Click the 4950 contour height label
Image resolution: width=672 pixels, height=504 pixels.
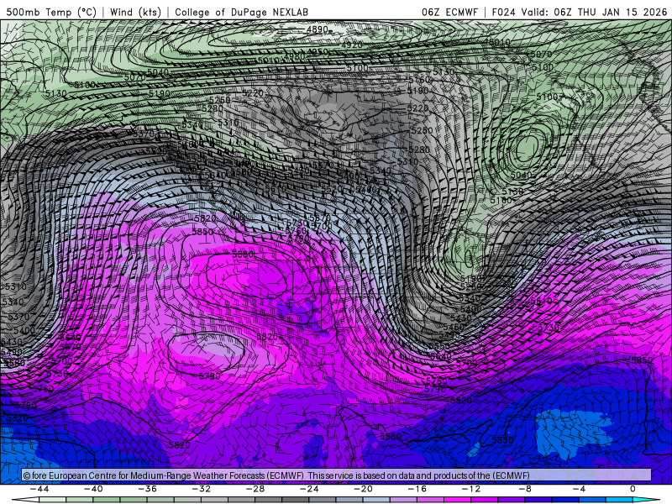click(x=318, y=52)
